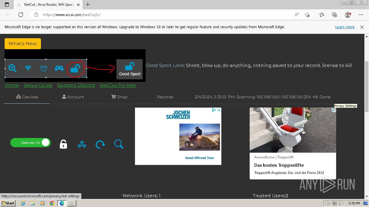The image size is (369, 207).
Task: Close the Jochen Schweizer ad
Action: tap(219, 110)
